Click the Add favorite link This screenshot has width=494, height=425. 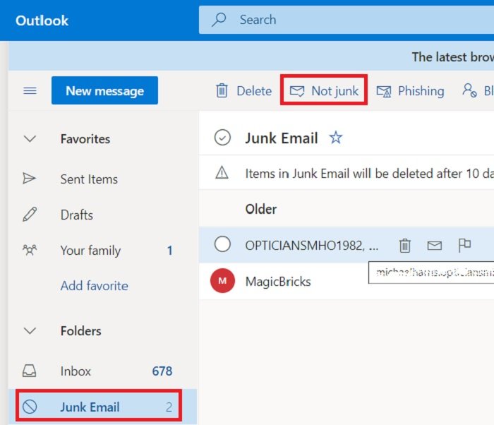click(94, 286)
